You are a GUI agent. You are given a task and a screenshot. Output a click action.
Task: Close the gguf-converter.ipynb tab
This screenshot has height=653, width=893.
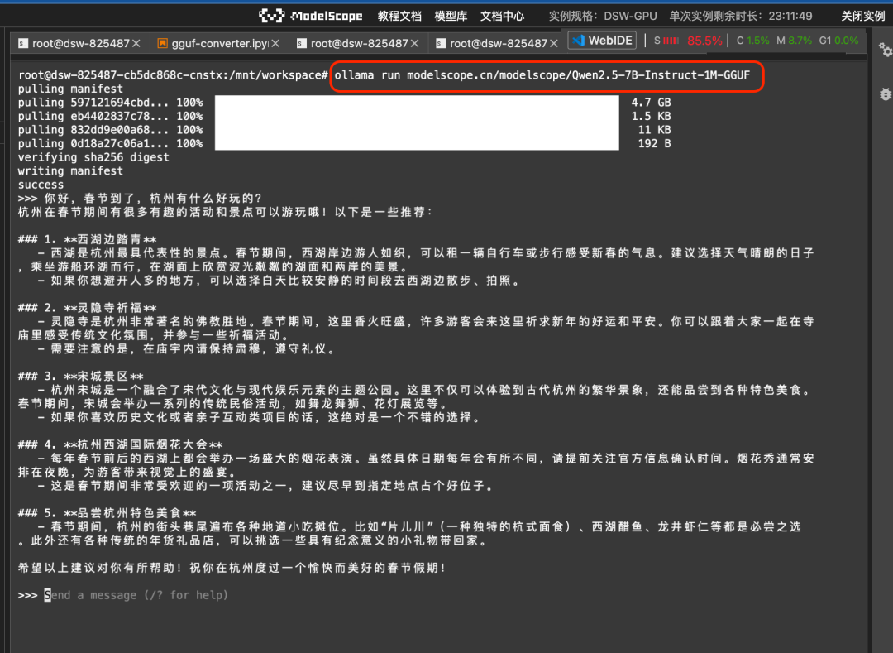(x=275, y=43)
